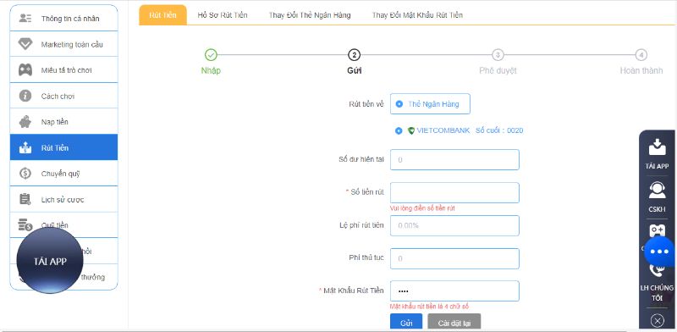Focus the Mật Khẩu Rút Tiền password field
Viewport: 677px width, 332px height.
tap(454, 291)
